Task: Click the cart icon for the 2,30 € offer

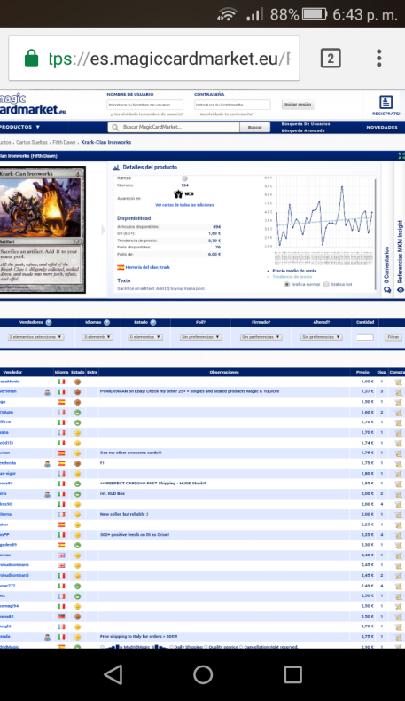Action: point(398,545)
